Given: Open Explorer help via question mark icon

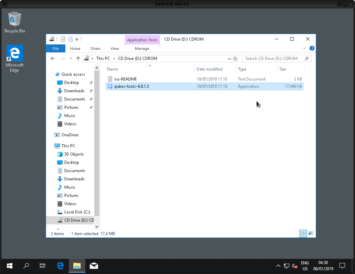Looking at the screenshot, I should (x=312, y=48).
